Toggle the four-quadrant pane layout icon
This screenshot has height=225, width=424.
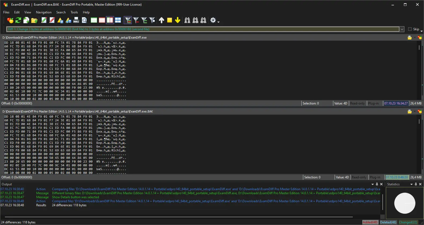[x=118, y=20]
